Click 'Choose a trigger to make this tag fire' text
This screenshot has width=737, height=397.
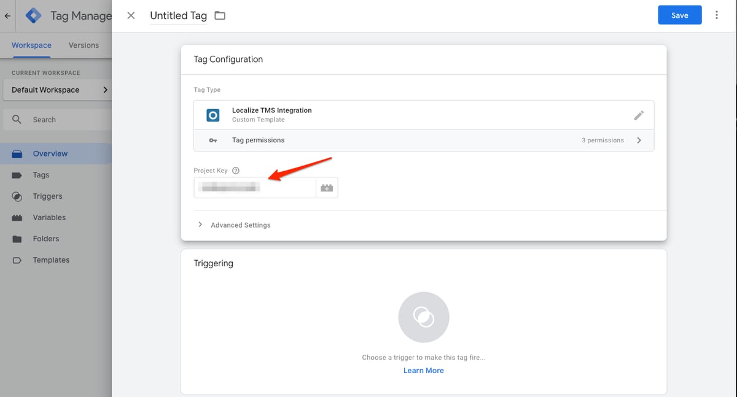[x=424, y=358]
